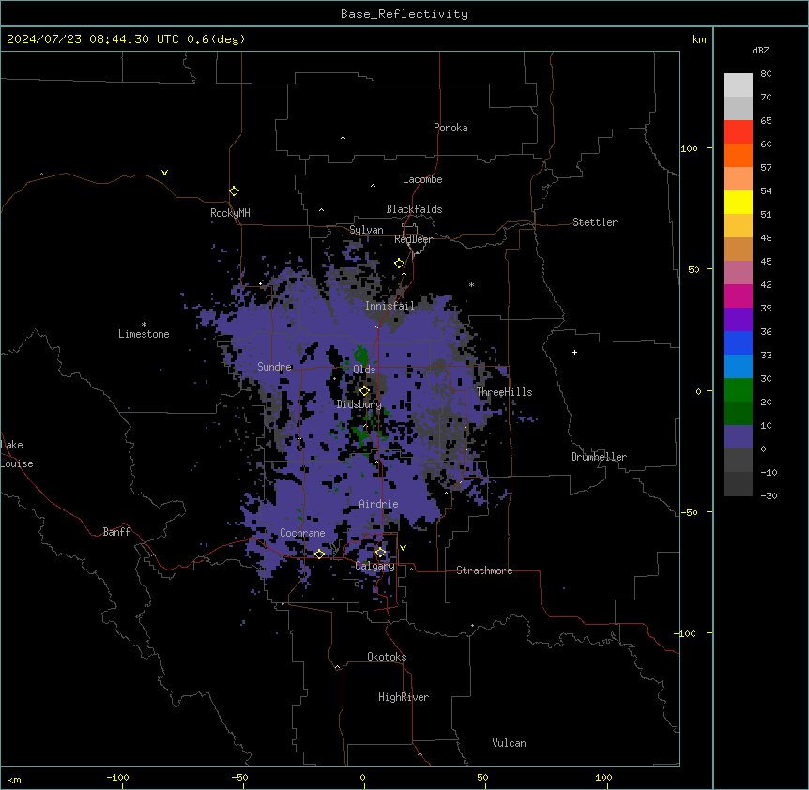
Task: Click the km unit label at bottom left
Action: (x=14, y=780)
